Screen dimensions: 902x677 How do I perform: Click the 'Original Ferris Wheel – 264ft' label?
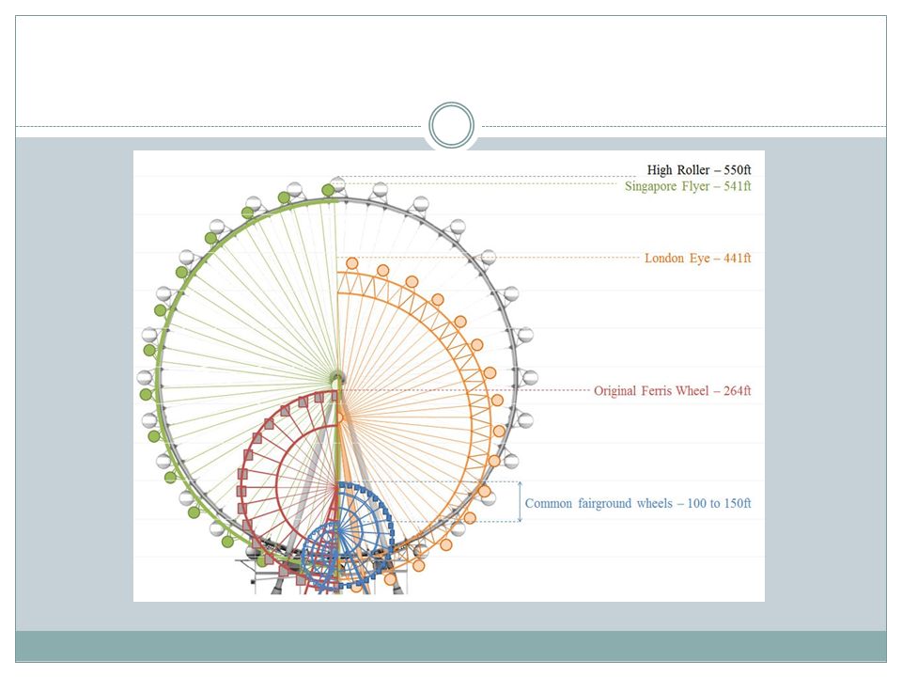pyautogui.click(x=672, y=391)
